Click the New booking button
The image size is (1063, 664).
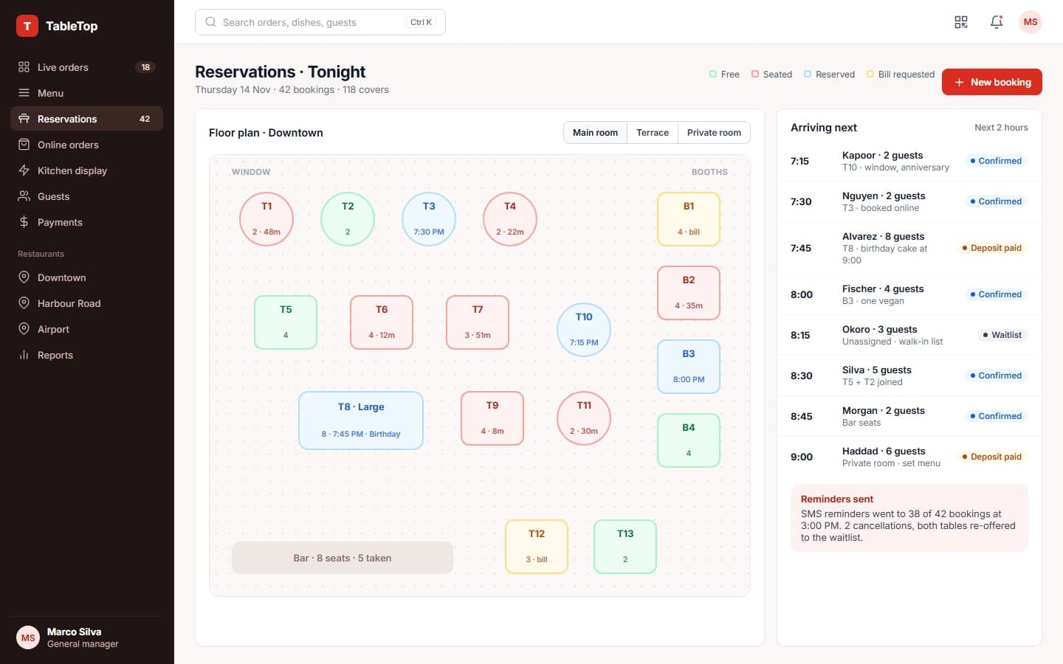[991, 82]
